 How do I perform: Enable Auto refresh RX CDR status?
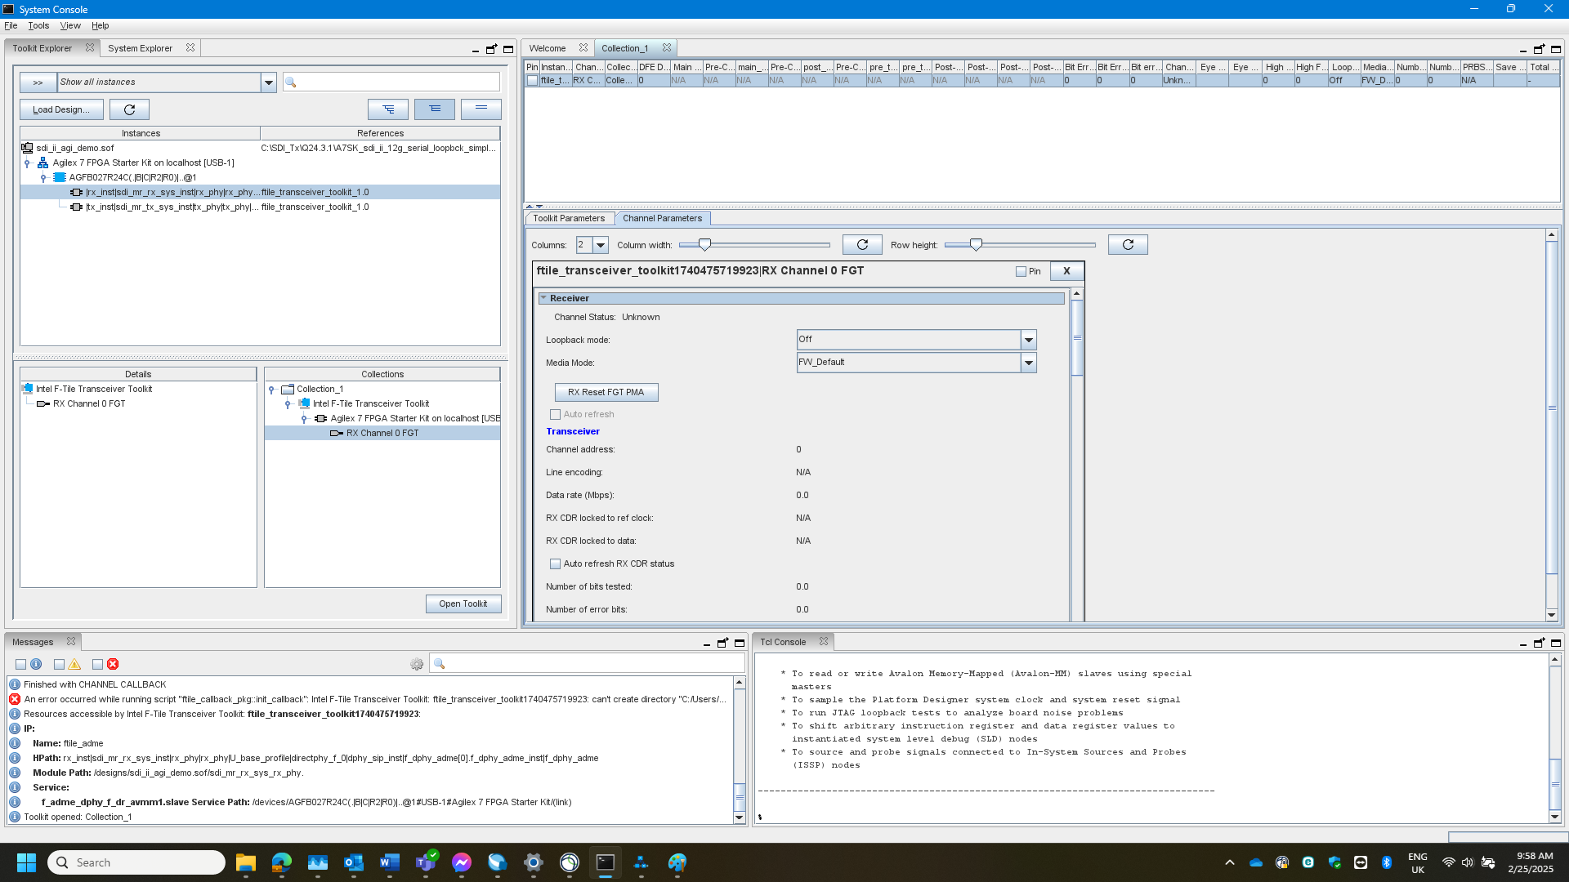pos(556,564)
